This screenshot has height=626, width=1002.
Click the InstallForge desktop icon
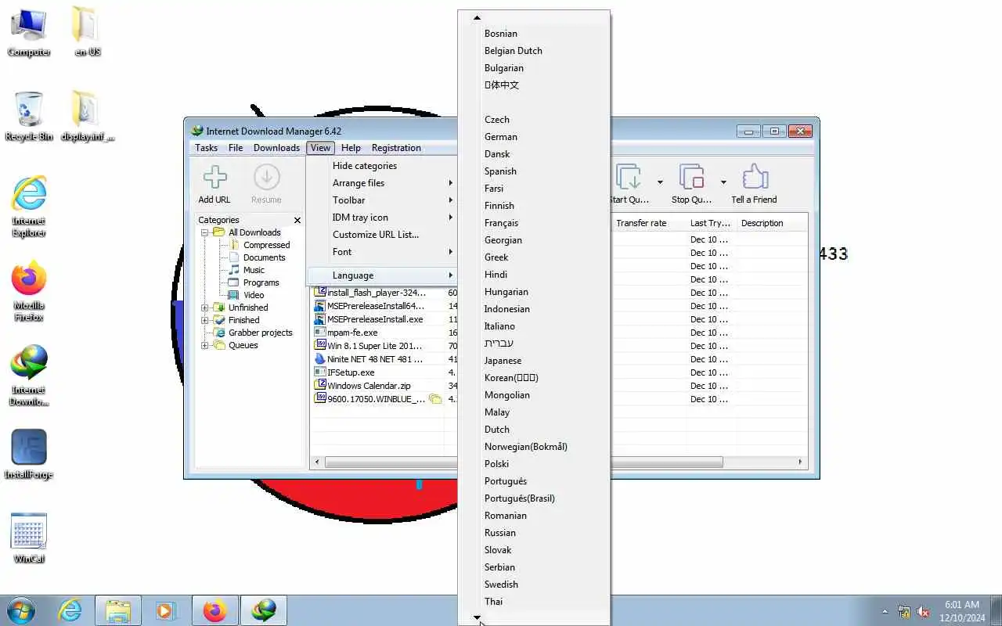[29, 454]
